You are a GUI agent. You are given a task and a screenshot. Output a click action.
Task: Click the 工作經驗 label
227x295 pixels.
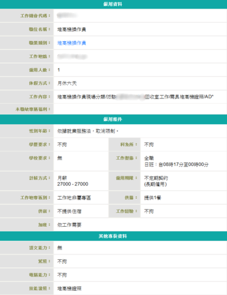click(127, 211)
